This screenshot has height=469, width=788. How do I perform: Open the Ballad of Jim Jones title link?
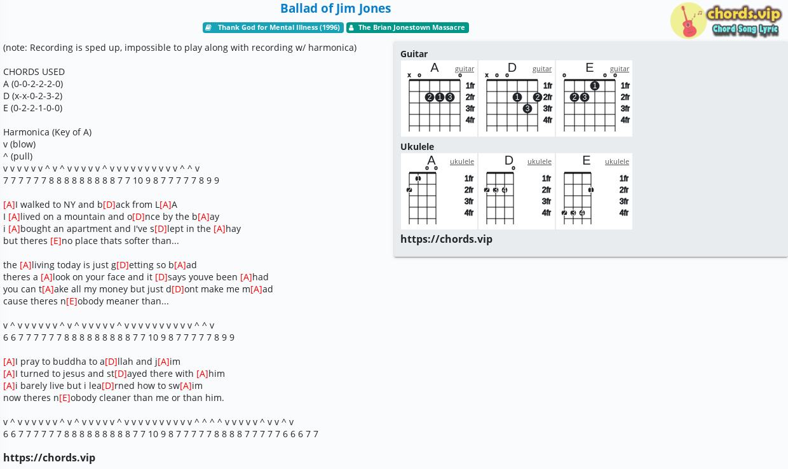336,8
